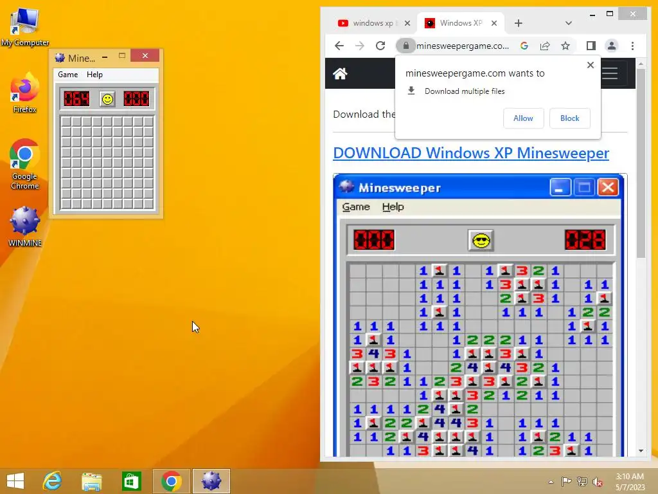The width and height of the screenshot is (658, 494).
Task: Click the share page icon in address bar
Action: [x=545, y=46]
